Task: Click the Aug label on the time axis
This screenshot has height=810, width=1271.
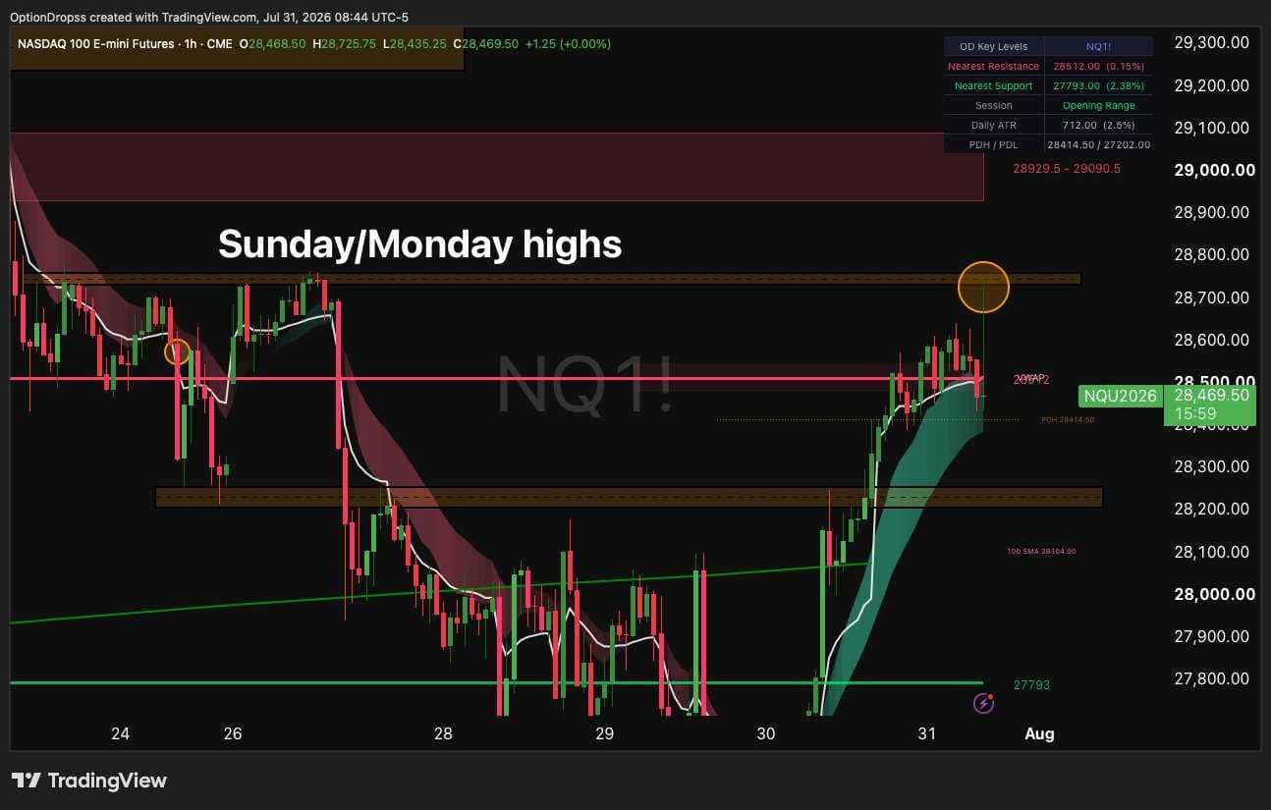Action: 1039,734
